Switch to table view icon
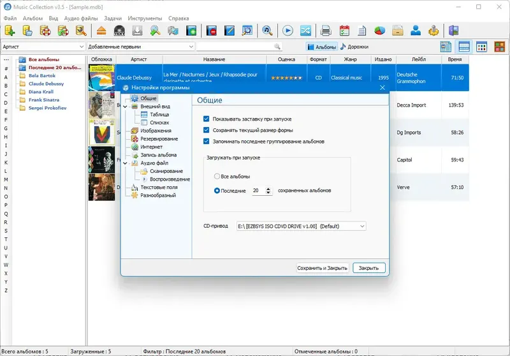Image resolution: width=510 pixels, height=356 pixels. tap(464, 47)
